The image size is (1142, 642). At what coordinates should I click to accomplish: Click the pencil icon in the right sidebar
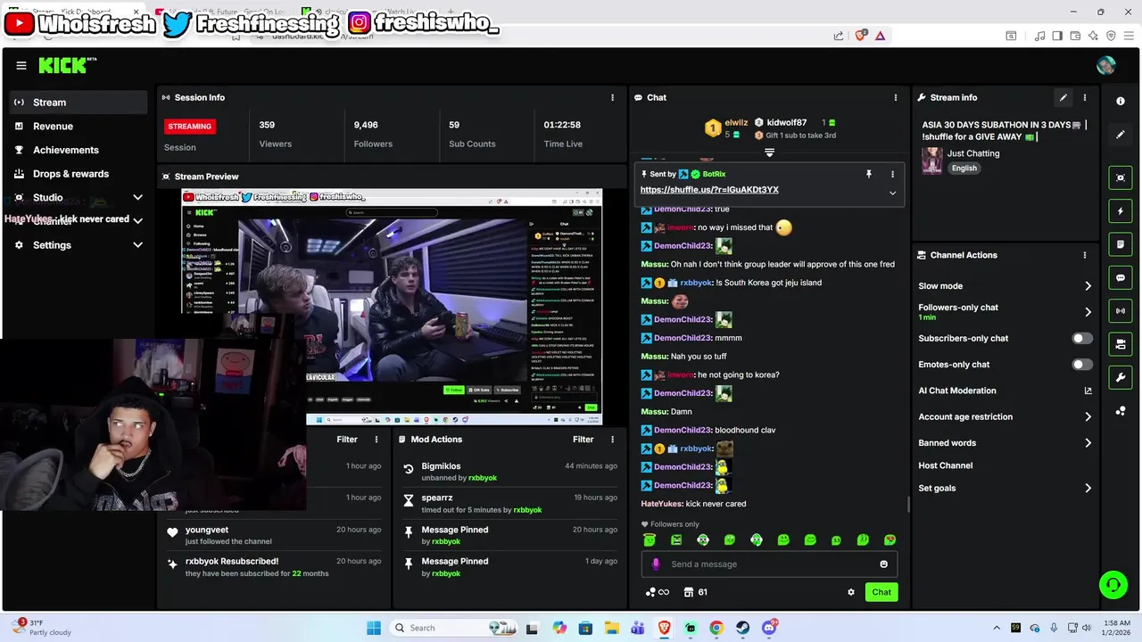pyautogui.click(x=1121, y=135)
